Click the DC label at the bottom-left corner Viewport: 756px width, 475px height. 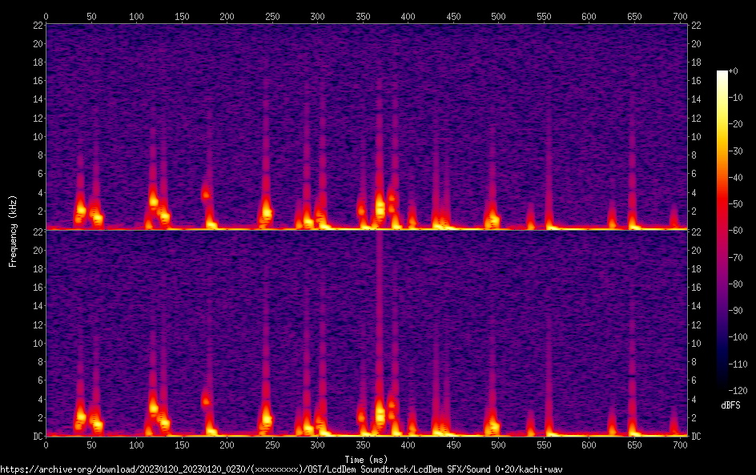pyautogui.click(x=37, y=436)
